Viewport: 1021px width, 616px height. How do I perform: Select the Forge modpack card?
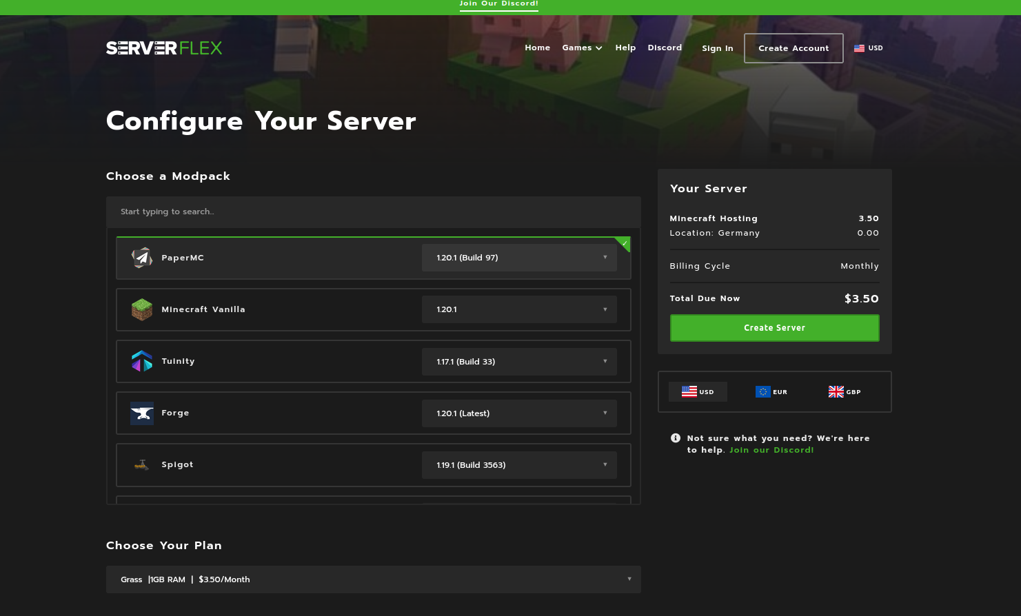pyautogui.click(x=374, y=413)
